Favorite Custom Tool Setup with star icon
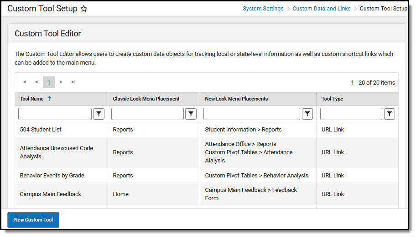Screen dimensions: 416x237 click(x=83, y=9)
